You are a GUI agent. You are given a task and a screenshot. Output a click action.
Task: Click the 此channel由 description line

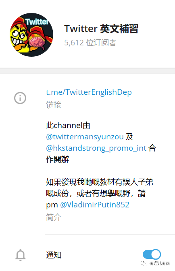[x=68, y=125]
